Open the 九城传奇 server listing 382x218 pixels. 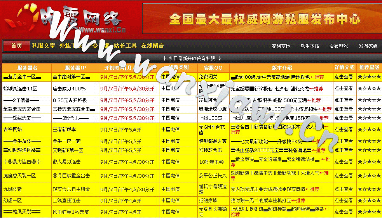(x=12, y=189)
